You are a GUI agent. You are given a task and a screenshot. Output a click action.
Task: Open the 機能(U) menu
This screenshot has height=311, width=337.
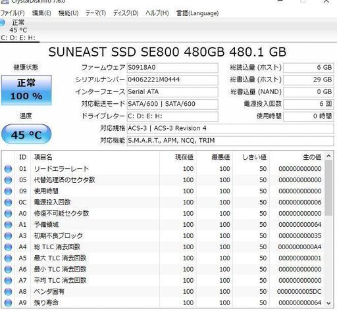tap(68, 13)
